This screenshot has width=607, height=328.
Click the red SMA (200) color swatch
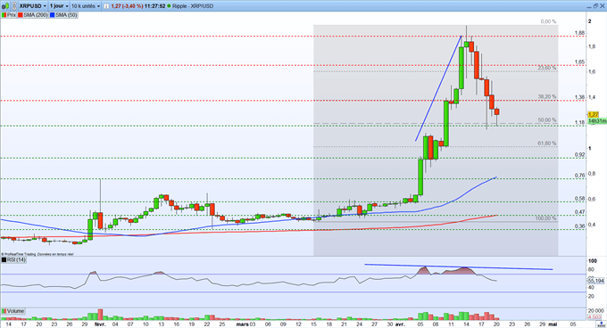coord(21,15)
